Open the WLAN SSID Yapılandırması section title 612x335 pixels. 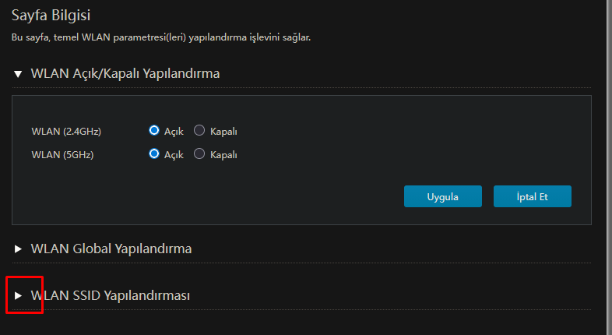111,295
